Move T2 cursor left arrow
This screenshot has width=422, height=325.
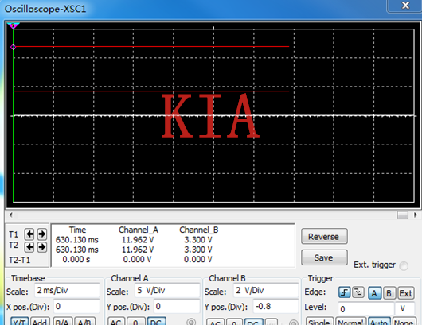pos(29,247)
